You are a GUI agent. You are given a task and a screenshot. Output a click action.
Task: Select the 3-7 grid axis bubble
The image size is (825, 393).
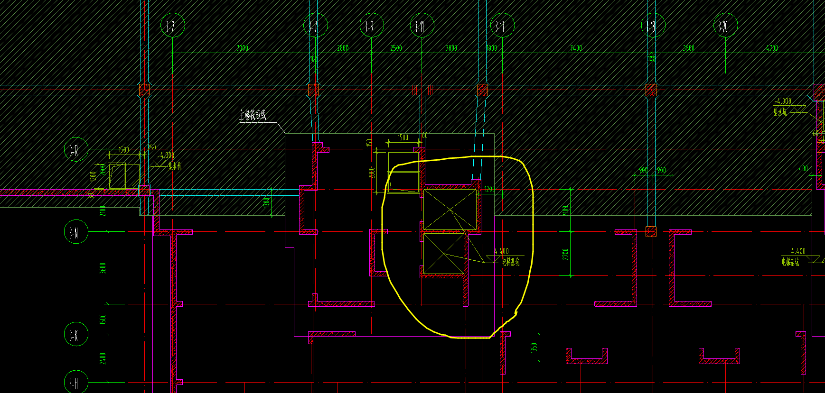315,26
